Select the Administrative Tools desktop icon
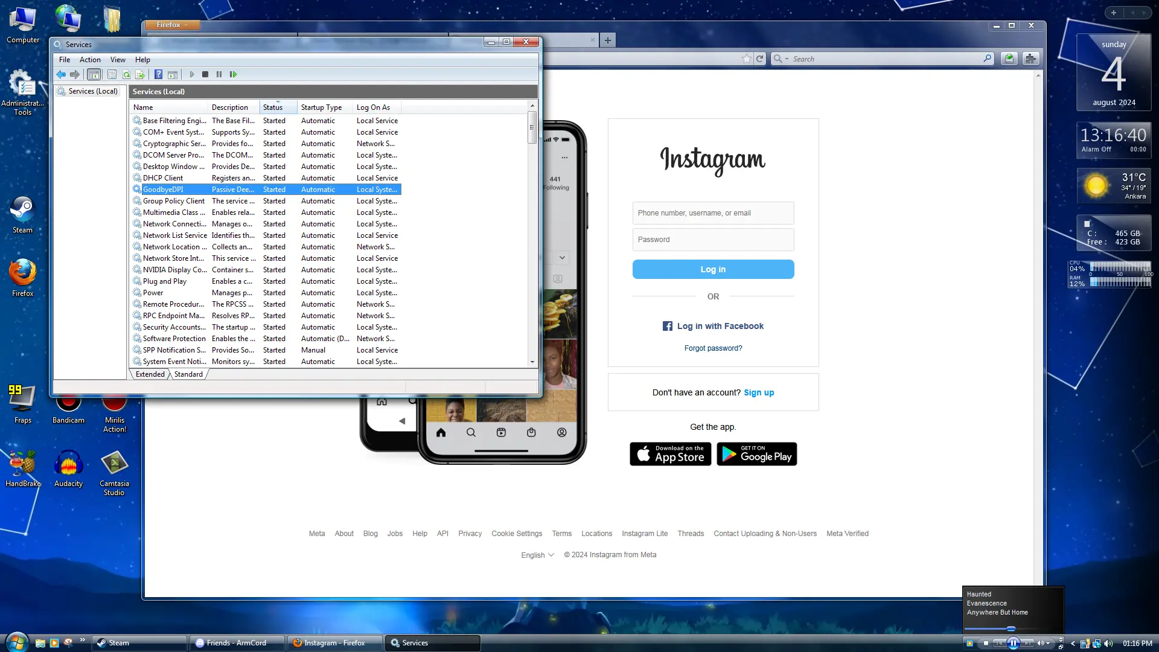Screen dimensions: 1159x652 coord(22,92)
